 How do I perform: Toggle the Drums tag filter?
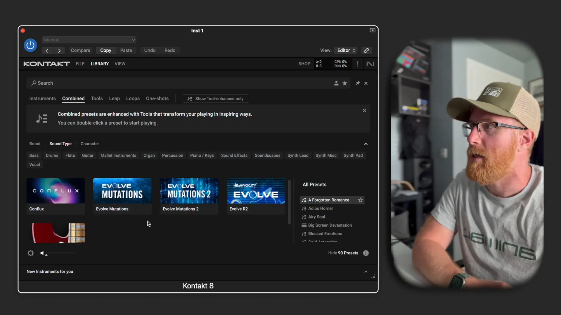tap(52, 155)
